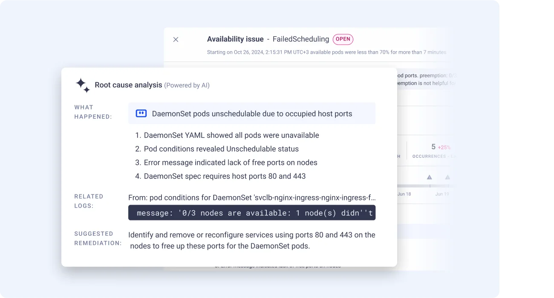Open the Root cause analysis heading
Screen dimensions: 554x298
coord(128,85)
